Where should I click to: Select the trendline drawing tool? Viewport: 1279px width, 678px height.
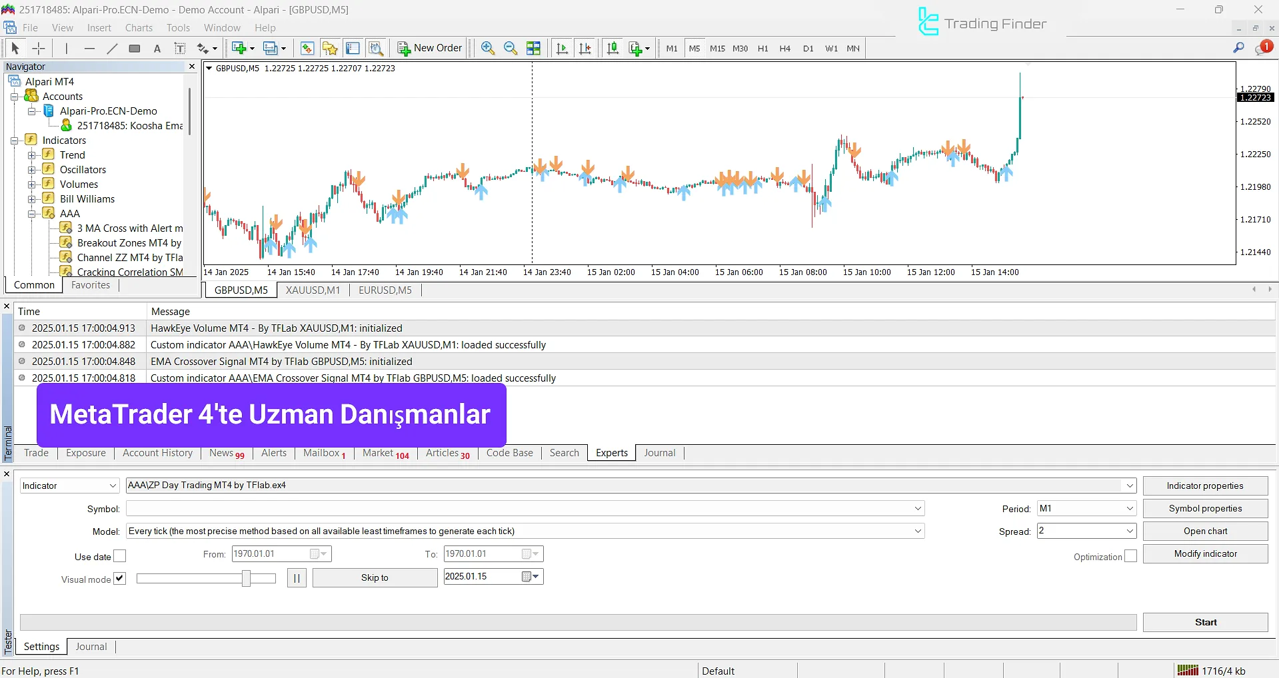pos(112,48)
